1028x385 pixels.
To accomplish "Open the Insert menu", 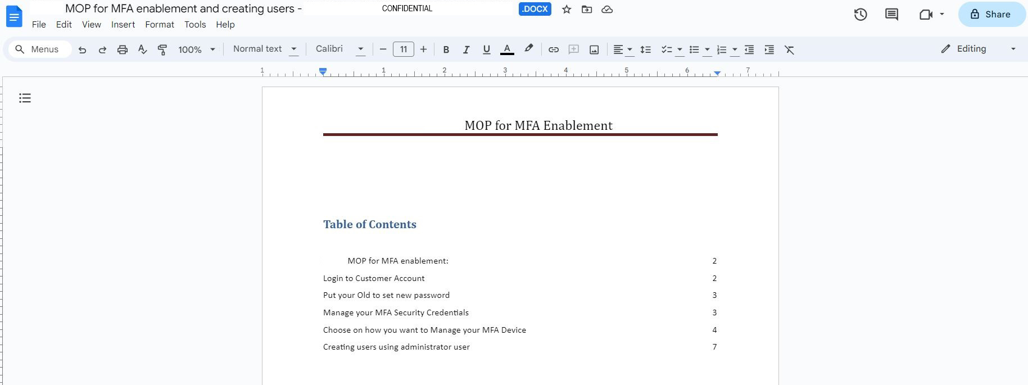I will 123,25.
